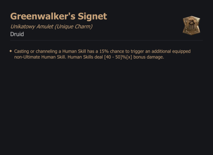The height and width of the screenshot is (155, 213).
Task: Click the Unikatowy Amulet subtitle text
Action: click(32, 26)
